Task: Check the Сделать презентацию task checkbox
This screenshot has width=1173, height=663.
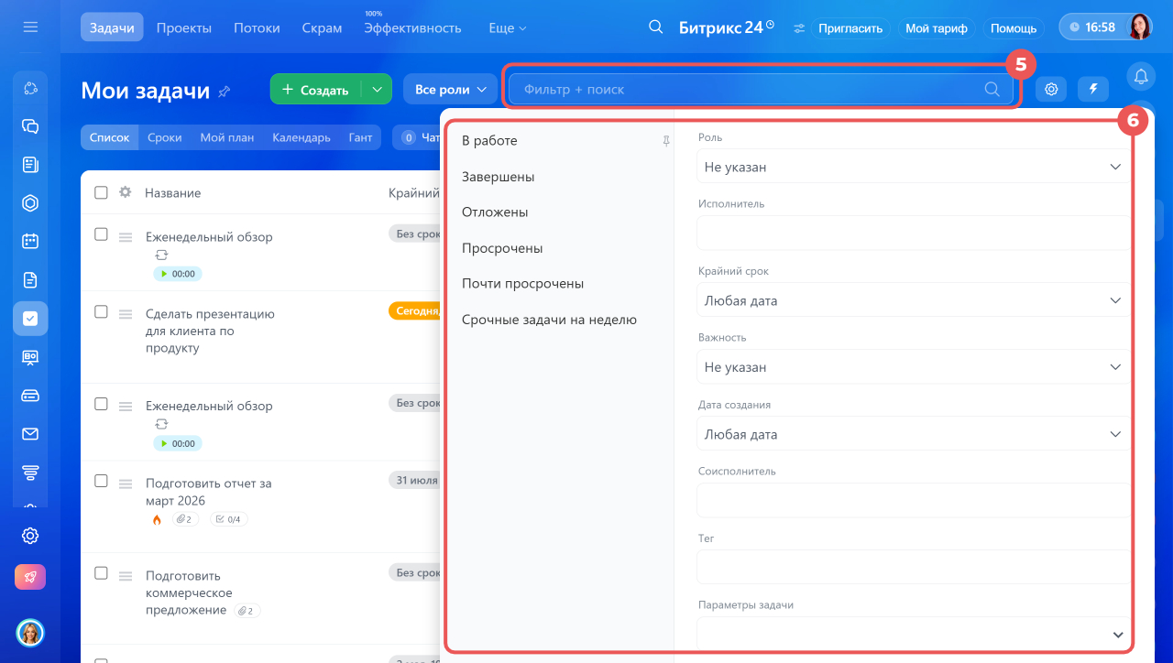Action: pyautogui.click(x=102, y=312)
